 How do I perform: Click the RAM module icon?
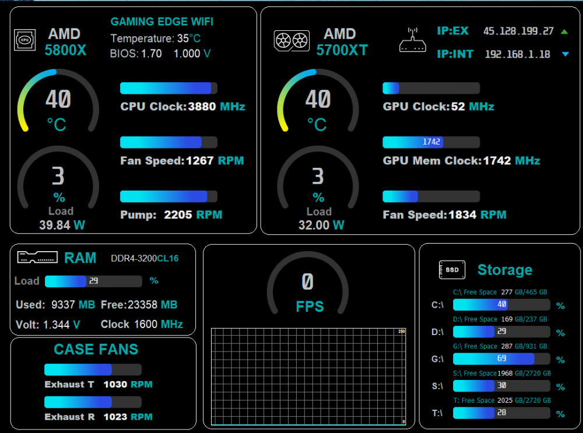(37, 257)
